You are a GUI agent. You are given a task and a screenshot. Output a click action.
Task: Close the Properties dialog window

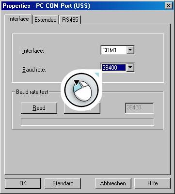(169, 6)
